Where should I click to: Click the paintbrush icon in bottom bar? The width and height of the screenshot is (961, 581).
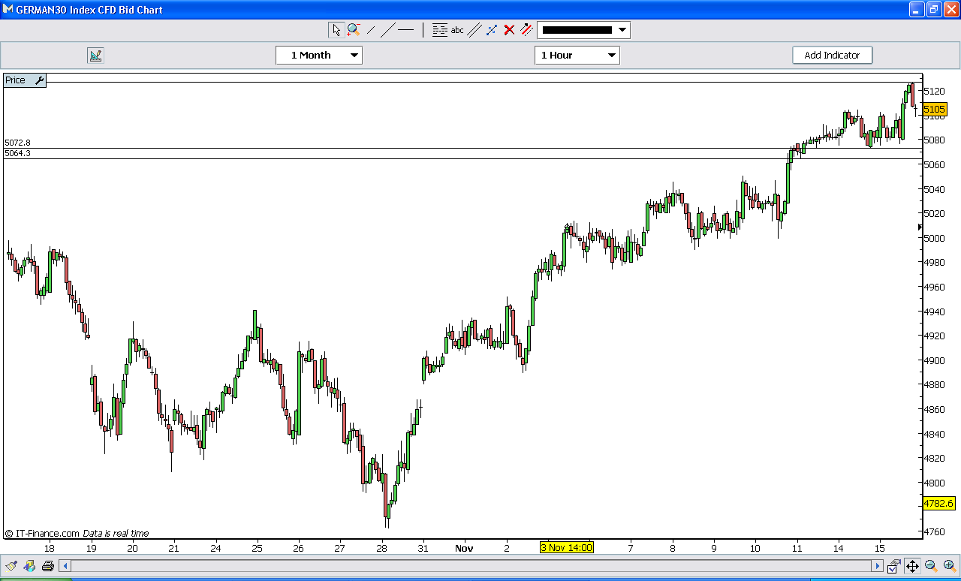(x=11, y=566)
